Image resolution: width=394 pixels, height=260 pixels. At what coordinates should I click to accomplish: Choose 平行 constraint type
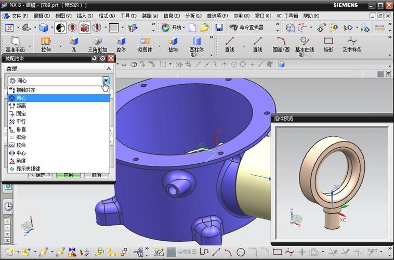[59, 122]
